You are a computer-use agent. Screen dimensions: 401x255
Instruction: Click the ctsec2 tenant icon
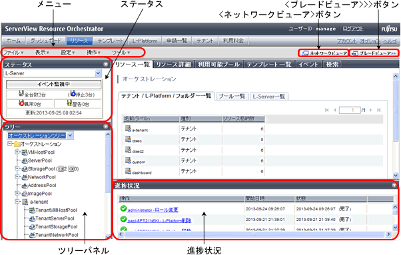point(128,150)
